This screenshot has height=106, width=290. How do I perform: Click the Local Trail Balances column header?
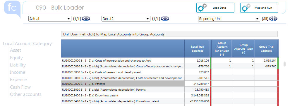click(x=197, y=48)
